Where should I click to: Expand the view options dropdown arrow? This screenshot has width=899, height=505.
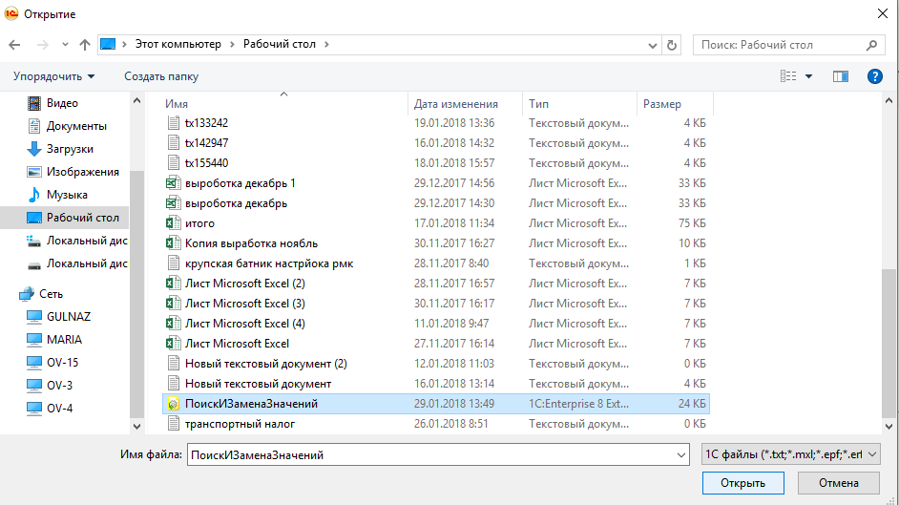[808, 76]
